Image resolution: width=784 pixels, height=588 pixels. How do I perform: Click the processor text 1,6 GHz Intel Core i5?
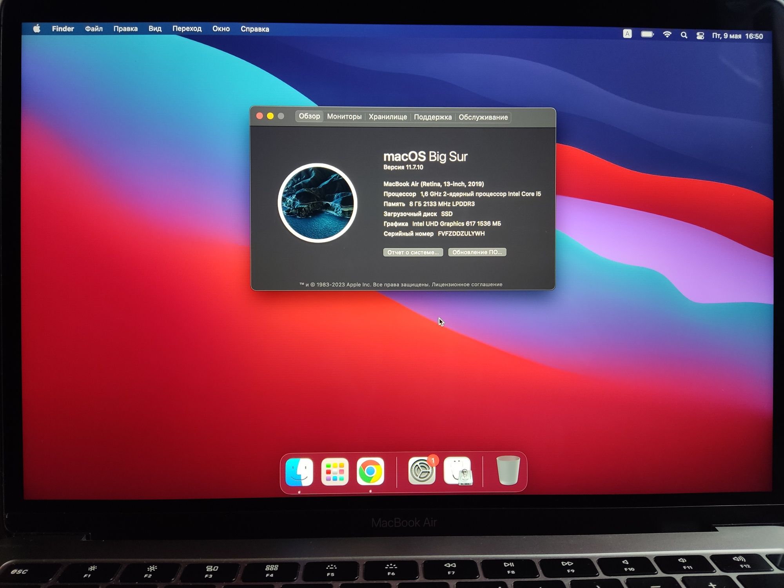481,194
